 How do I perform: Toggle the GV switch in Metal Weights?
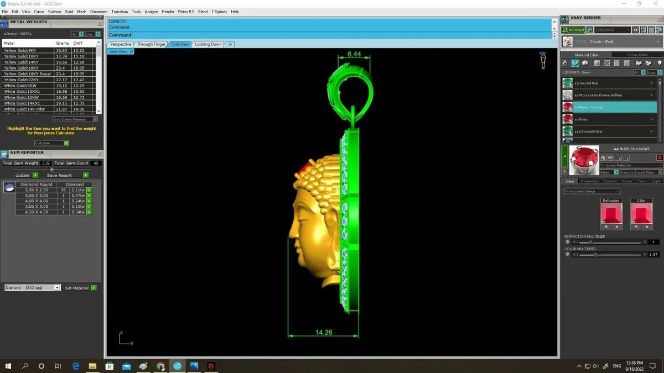[x=77, y=34]
